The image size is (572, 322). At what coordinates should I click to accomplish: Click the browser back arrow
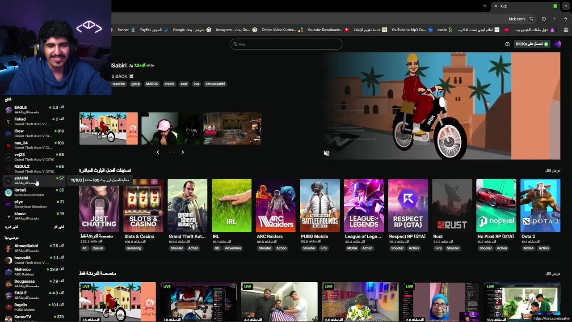pos(555,19)
